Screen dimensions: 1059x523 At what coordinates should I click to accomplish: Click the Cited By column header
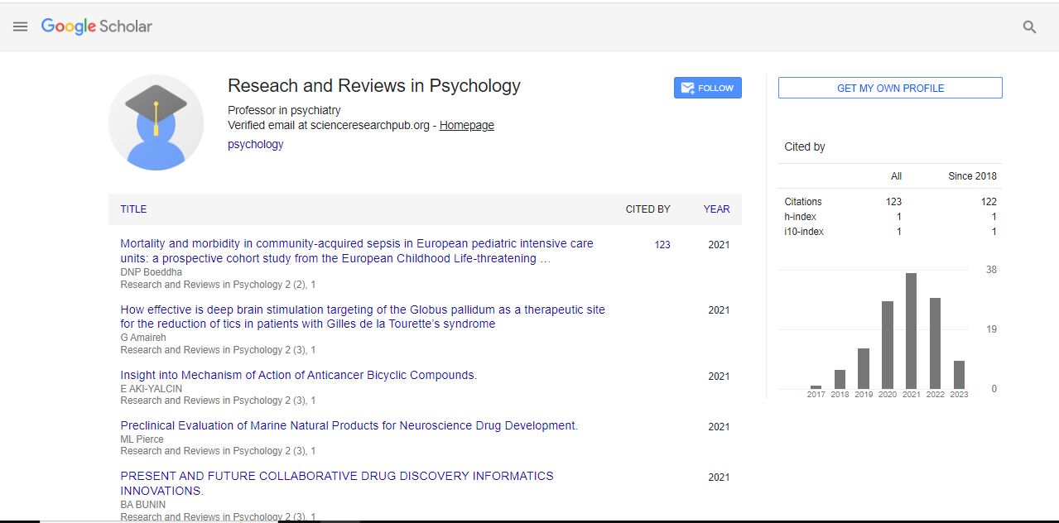pos(647,209)
